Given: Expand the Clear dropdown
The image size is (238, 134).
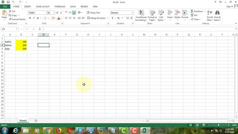Looking at the screenshot, I should (x=200, y=19).
